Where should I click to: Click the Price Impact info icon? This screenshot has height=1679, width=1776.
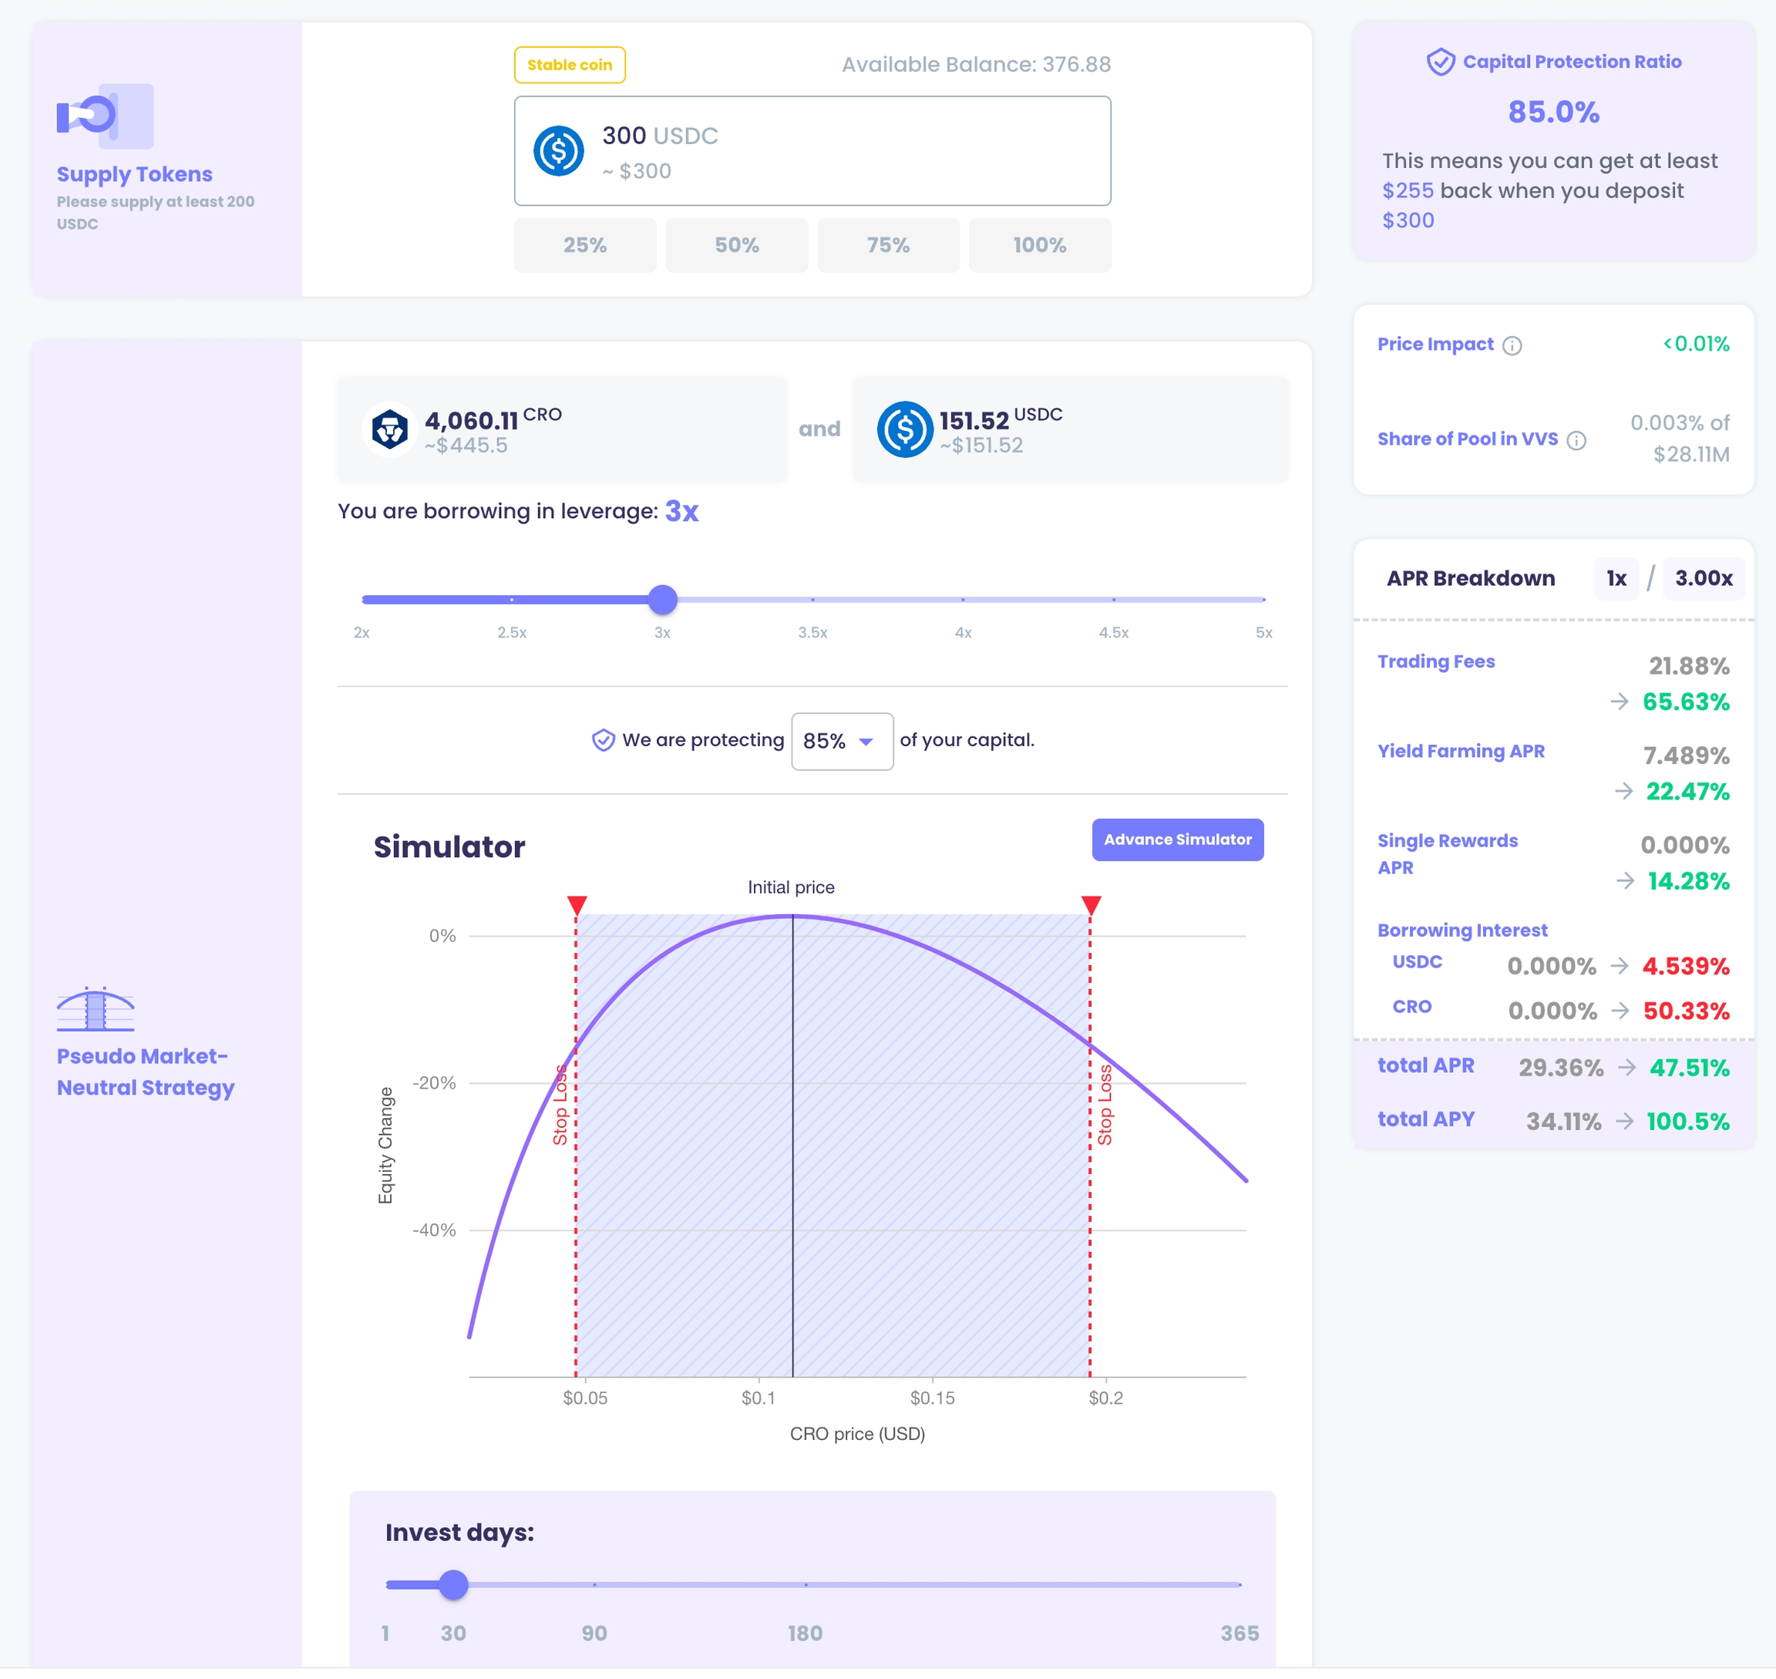coord(1512,345)
